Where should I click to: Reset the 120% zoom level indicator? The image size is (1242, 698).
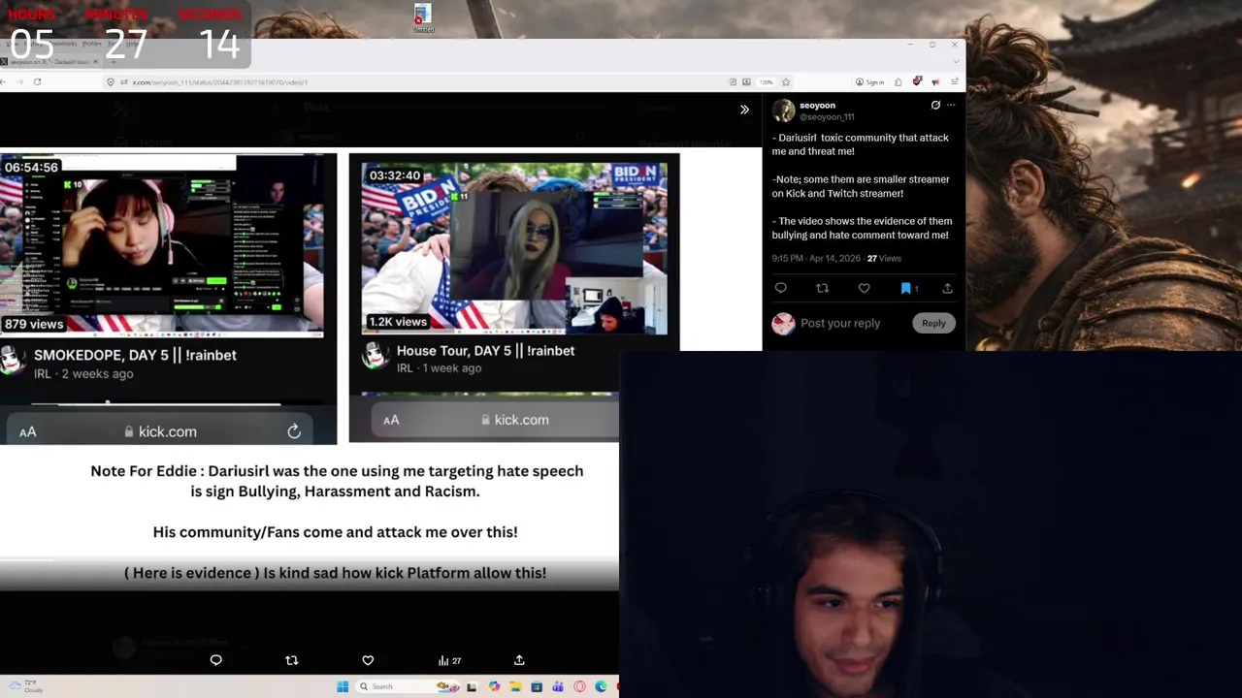[x=766, y=82]
